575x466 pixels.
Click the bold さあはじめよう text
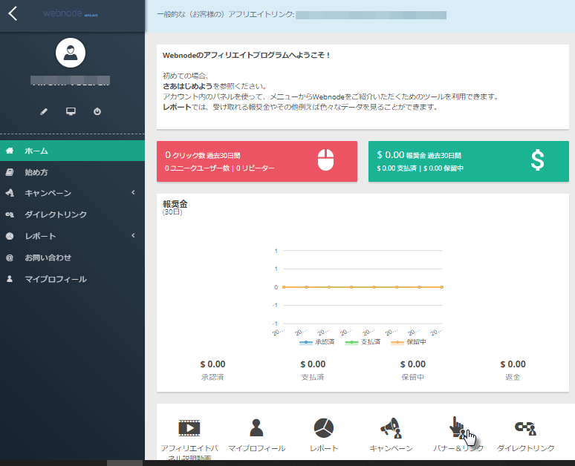coord(187,87)
